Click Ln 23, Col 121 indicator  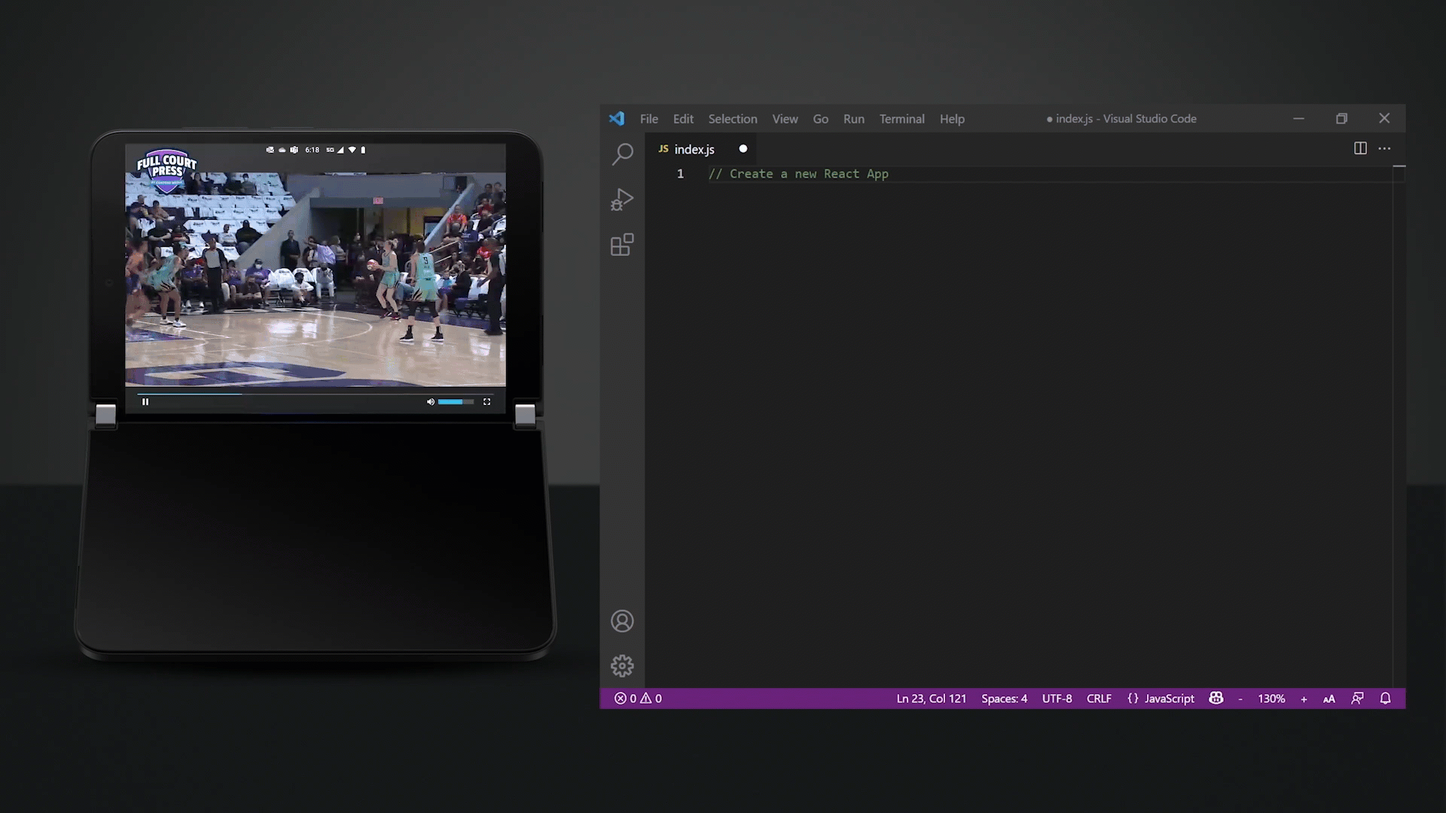tap(931, 699)
